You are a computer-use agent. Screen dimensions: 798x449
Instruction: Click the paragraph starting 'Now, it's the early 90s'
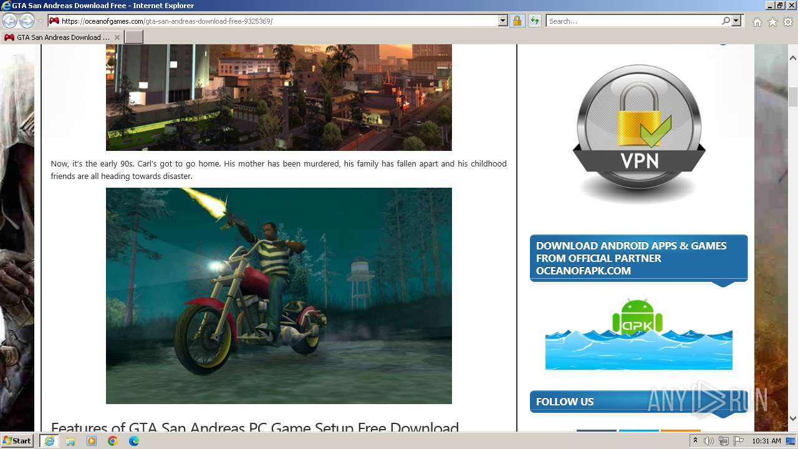click(279, 170)
